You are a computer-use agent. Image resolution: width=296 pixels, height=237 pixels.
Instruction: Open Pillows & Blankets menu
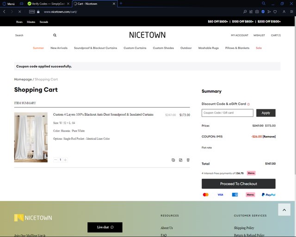pyautogui.click(x=237, y=48)
